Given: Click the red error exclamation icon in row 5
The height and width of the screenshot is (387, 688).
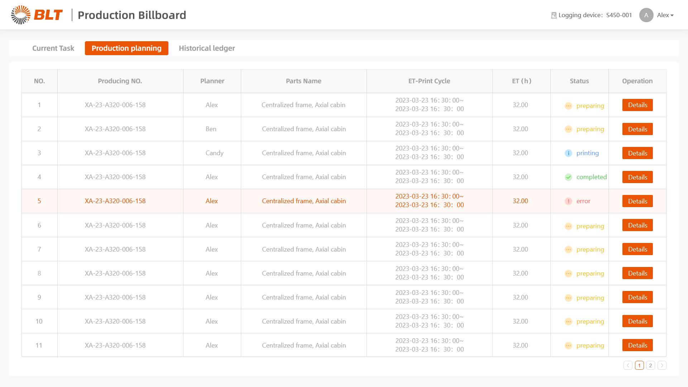Looking at the screenshot, I should pos(568,201).
